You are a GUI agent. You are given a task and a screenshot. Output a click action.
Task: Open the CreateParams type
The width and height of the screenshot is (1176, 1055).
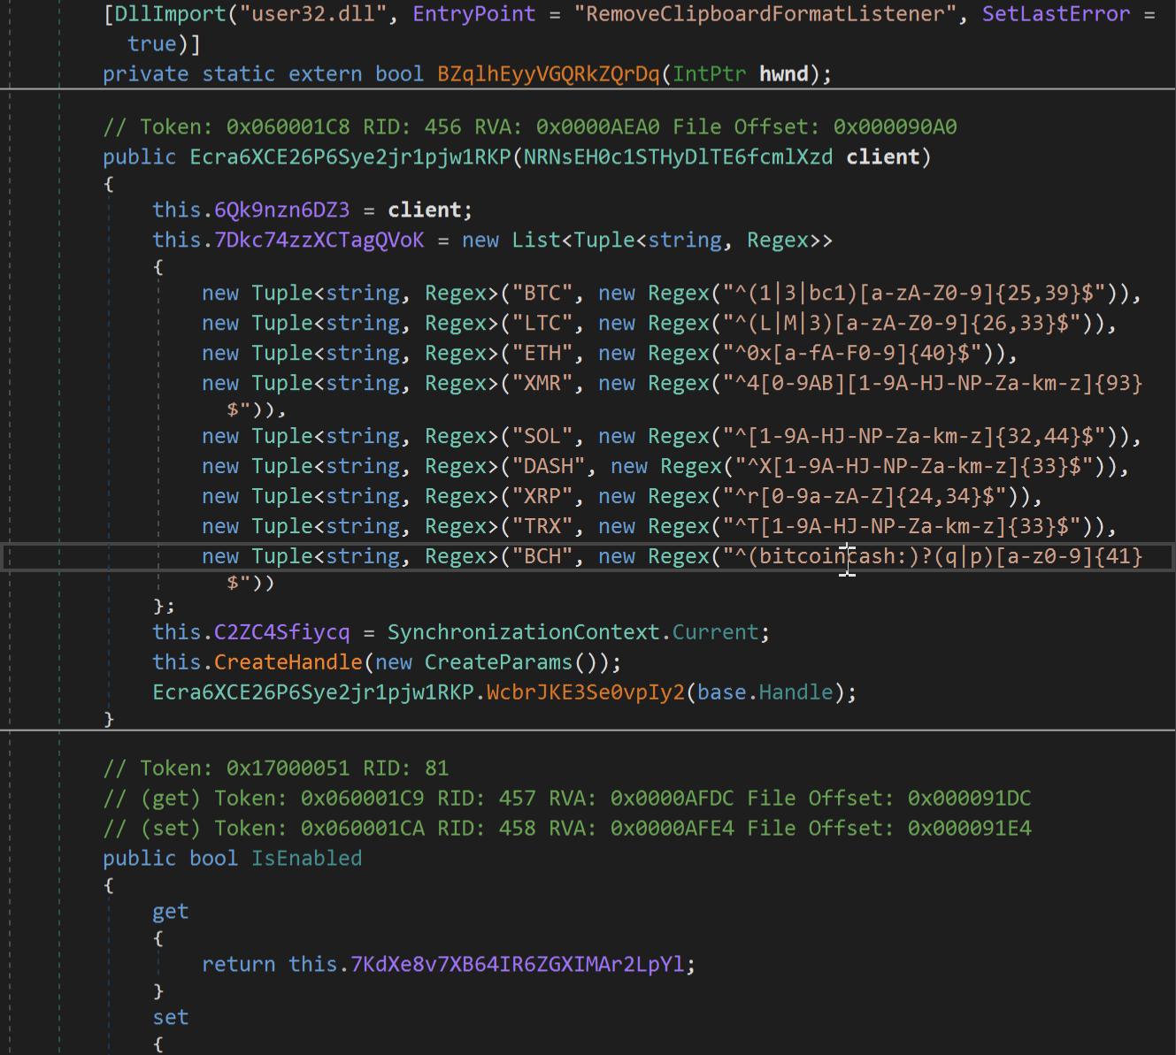499,663
